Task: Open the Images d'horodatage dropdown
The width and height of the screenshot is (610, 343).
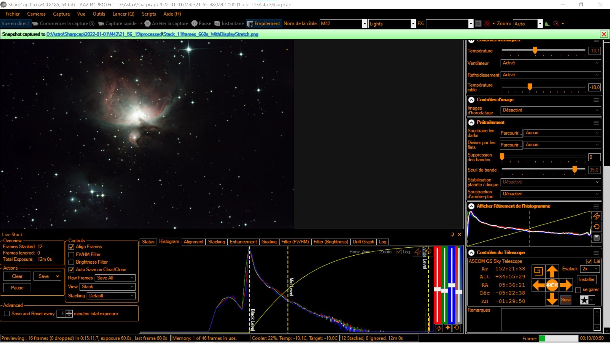Action: tap(551, 110)
